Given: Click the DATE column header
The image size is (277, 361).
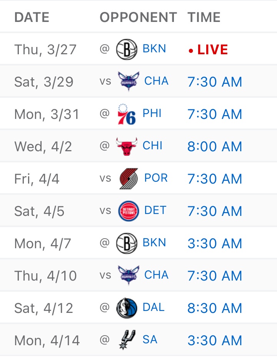Looking at the screenshot, I should [32, 17].
